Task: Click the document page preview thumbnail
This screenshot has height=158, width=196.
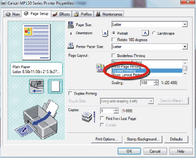Action: (x=36, y=42)
